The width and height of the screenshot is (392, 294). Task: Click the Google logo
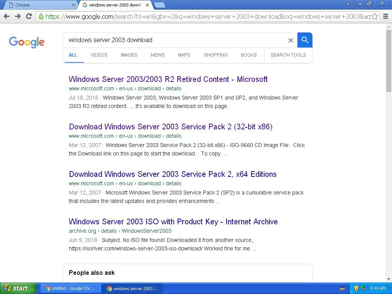[x=27, y=42]
